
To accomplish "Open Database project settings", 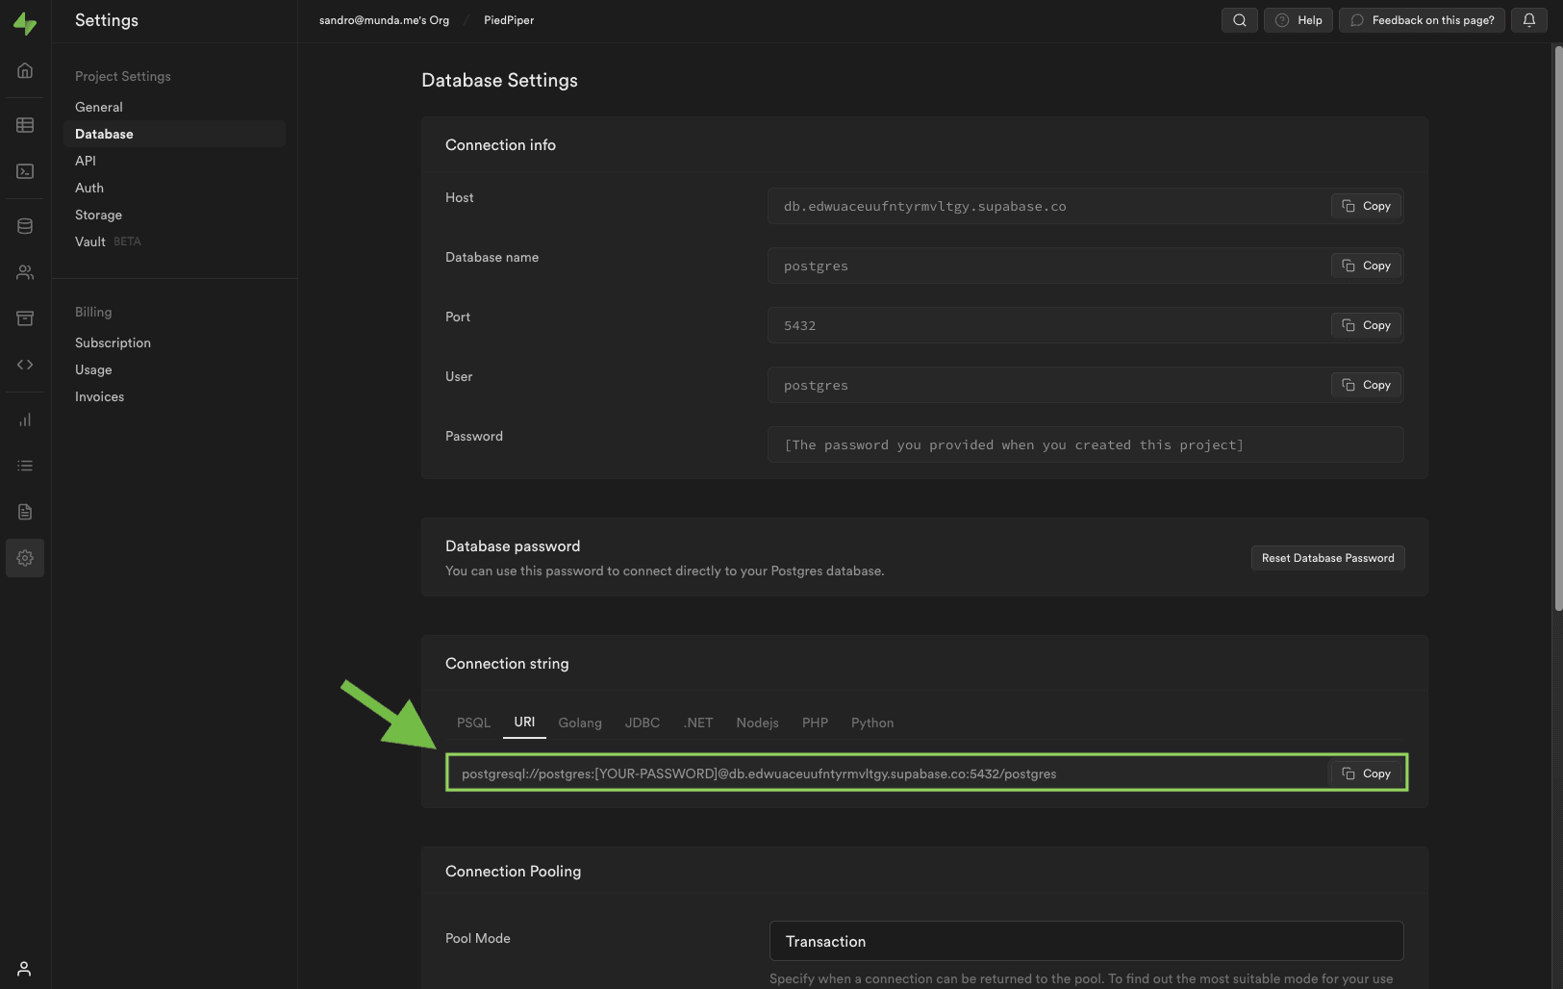I will [174, 134].
